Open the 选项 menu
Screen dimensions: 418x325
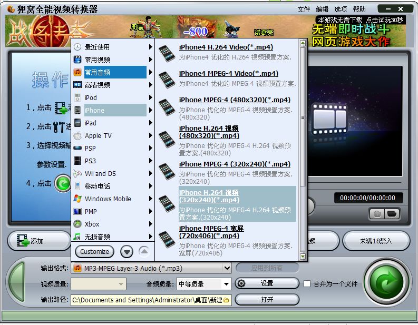341,9
